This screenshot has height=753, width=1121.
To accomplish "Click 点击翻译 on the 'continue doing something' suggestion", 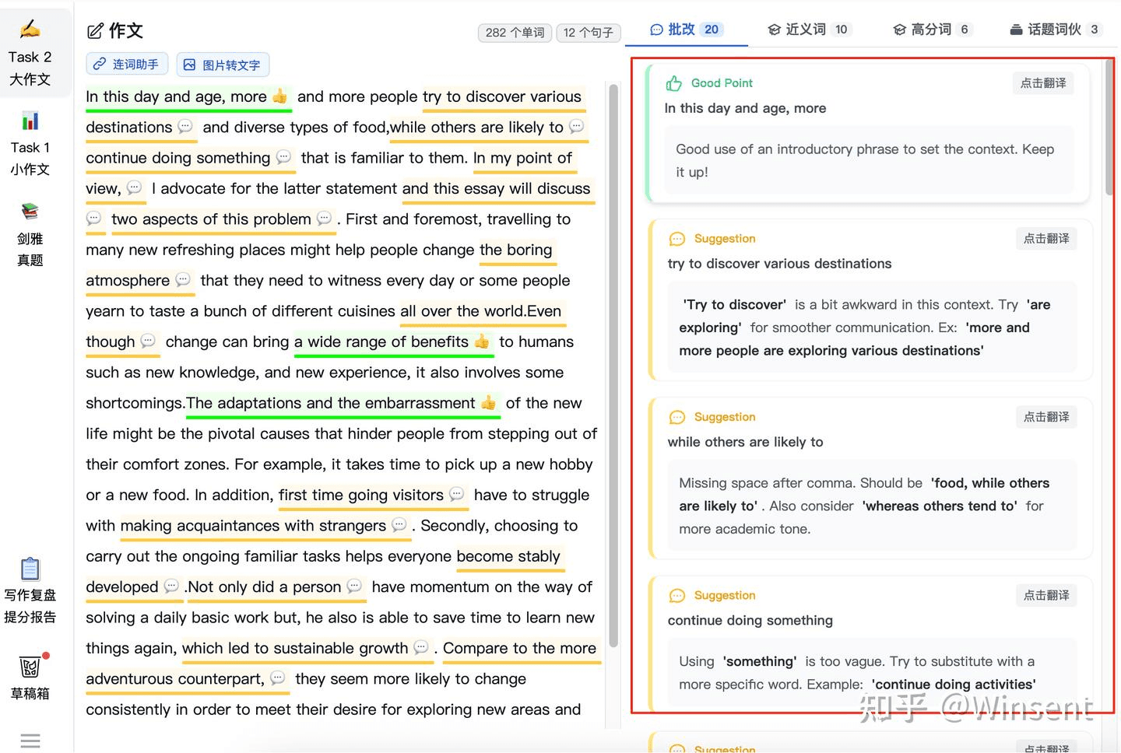I will pyautogui.click(x=1046, y=595).
